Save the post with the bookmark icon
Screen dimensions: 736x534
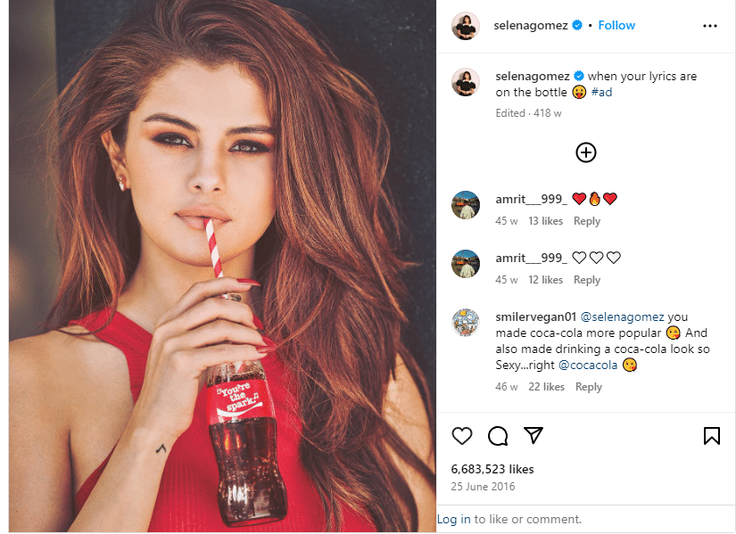click(712, 436)
